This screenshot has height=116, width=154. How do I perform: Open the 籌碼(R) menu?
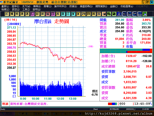coord(37,6)
